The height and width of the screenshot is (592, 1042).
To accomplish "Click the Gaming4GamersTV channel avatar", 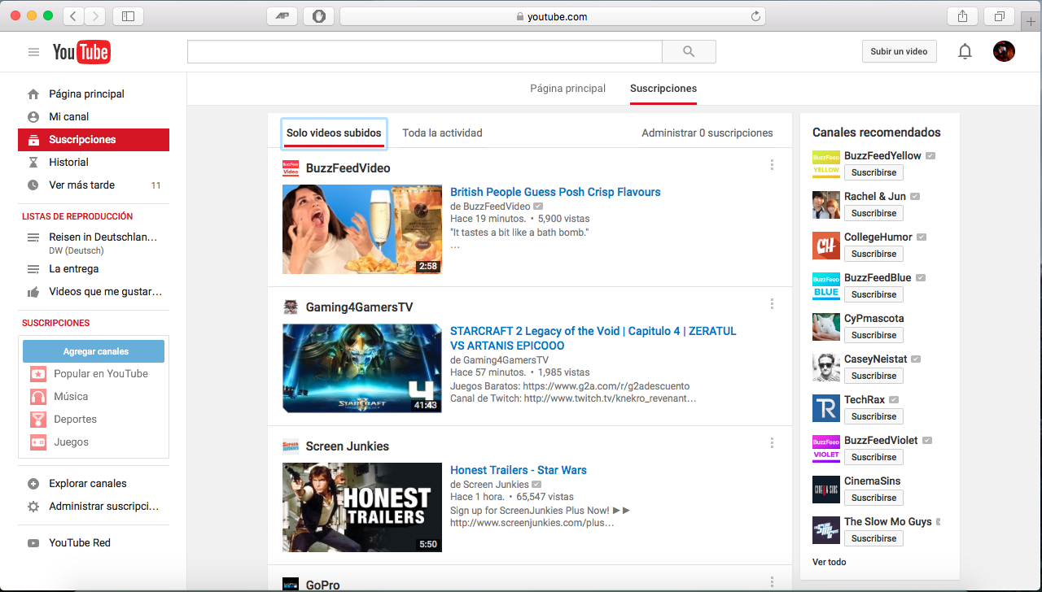I will [291, 307].
